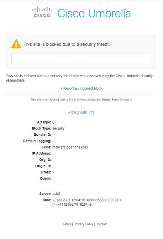The height and width of the screenshot is (239, 163).
Task: Click the 'site is blocked' warning heading
Action: coord(66,44)
